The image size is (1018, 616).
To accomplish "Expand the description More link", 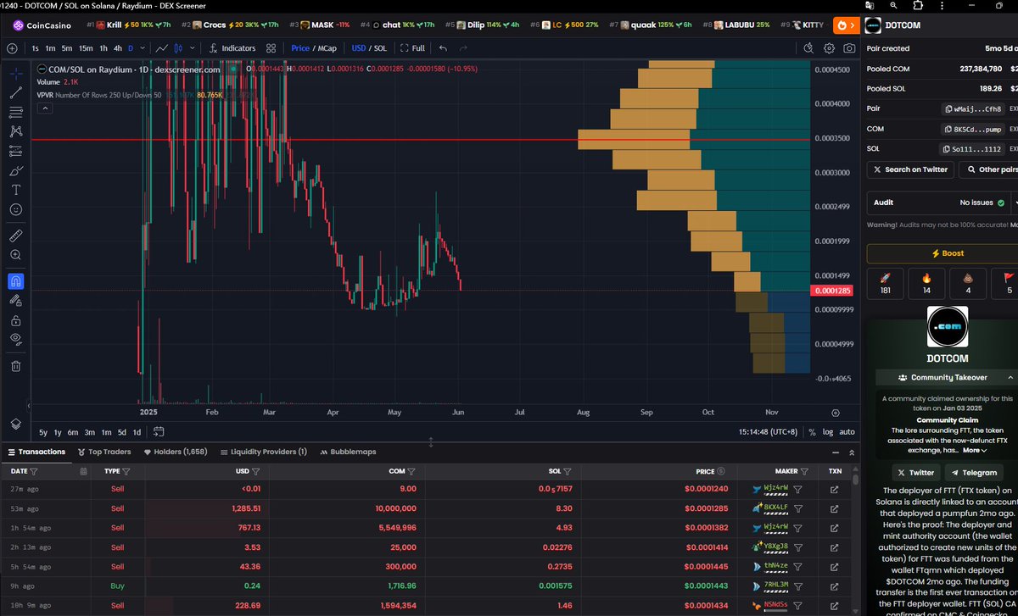I will click(975, 450).
